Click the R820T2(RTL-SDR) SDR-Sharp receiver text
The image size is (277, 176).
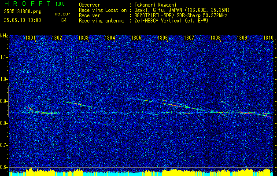tap(181, 15)
